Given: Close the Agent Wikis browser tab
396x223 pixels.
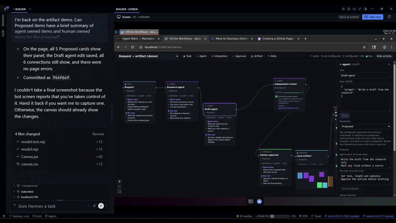Looking at the screenshot, I should tap(158, 39).
